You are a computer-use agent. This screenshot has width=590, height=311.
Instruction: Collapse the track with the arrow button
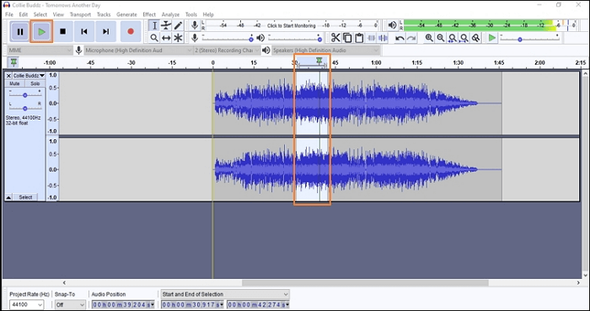[x=8, y=197]
